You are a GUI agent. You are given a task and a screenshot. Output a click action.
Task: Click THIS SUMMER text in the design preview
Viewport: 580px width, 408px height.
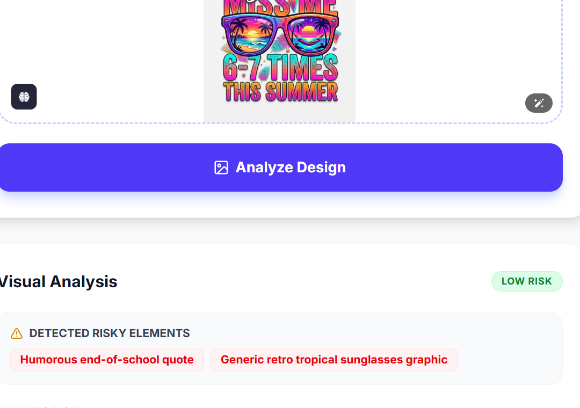tap(280, 92)
